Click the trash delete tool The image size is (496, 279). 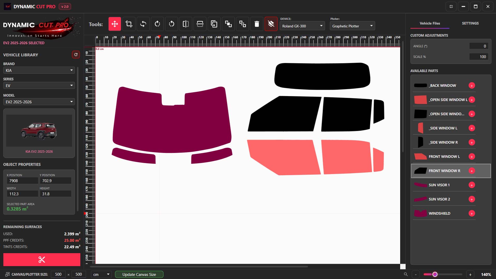[257, 24]
